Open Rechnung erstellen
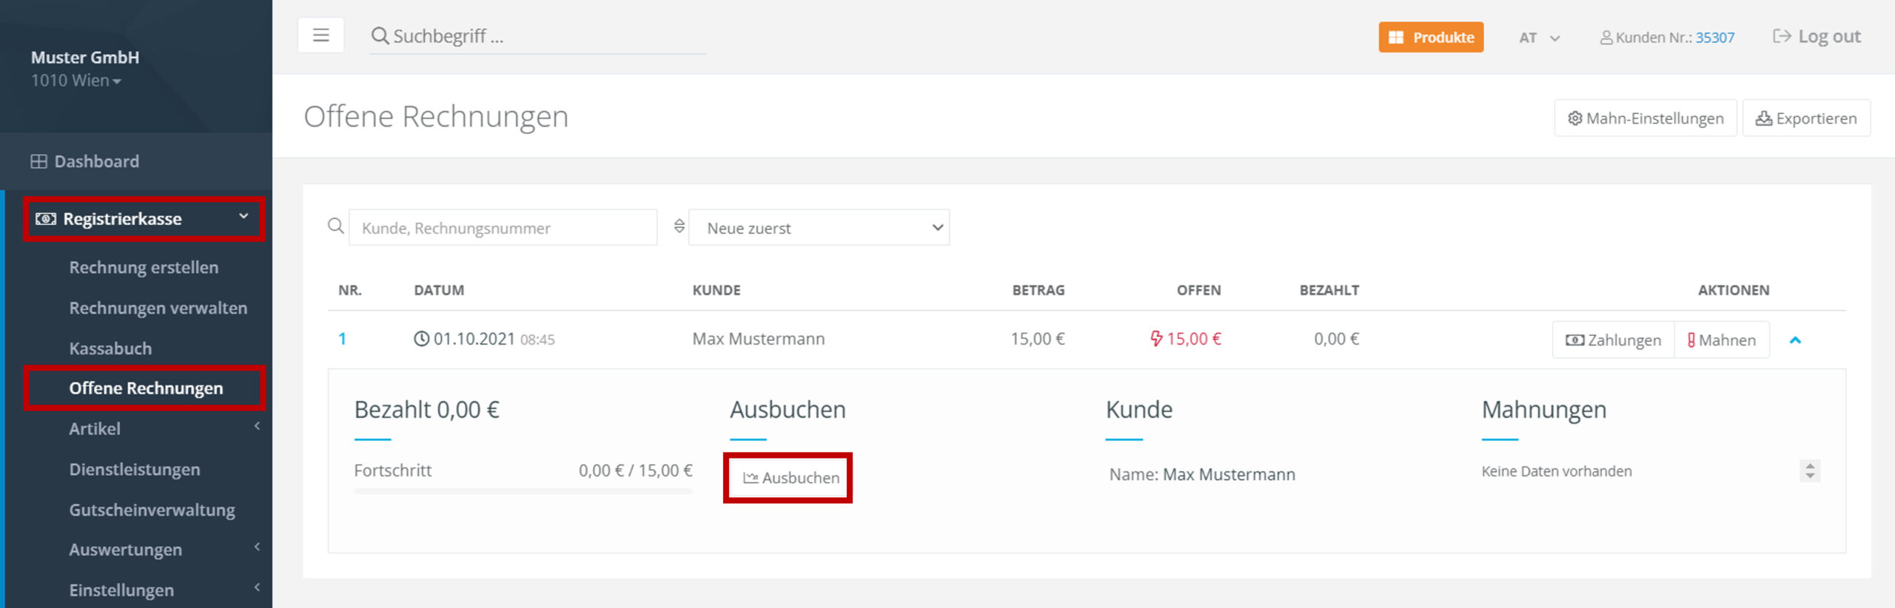1895x608 pixels. click(x=144, y=268)
